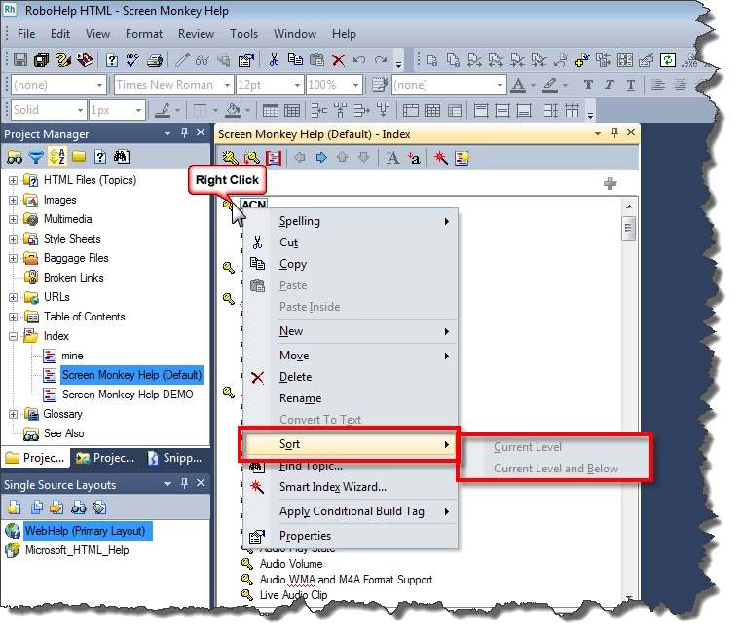The image size is (741, 639).
Task: Select Broken Links in Project Manager
Action: coord(73,278)
